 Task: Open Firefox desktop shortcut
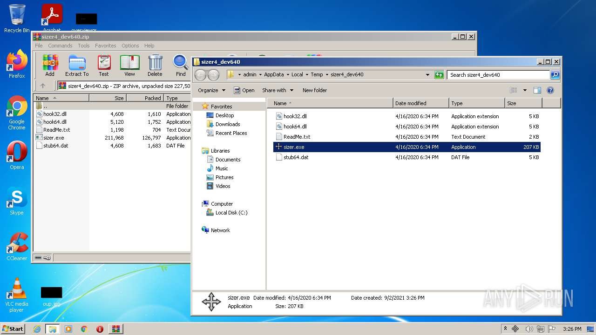click(17, 64)
